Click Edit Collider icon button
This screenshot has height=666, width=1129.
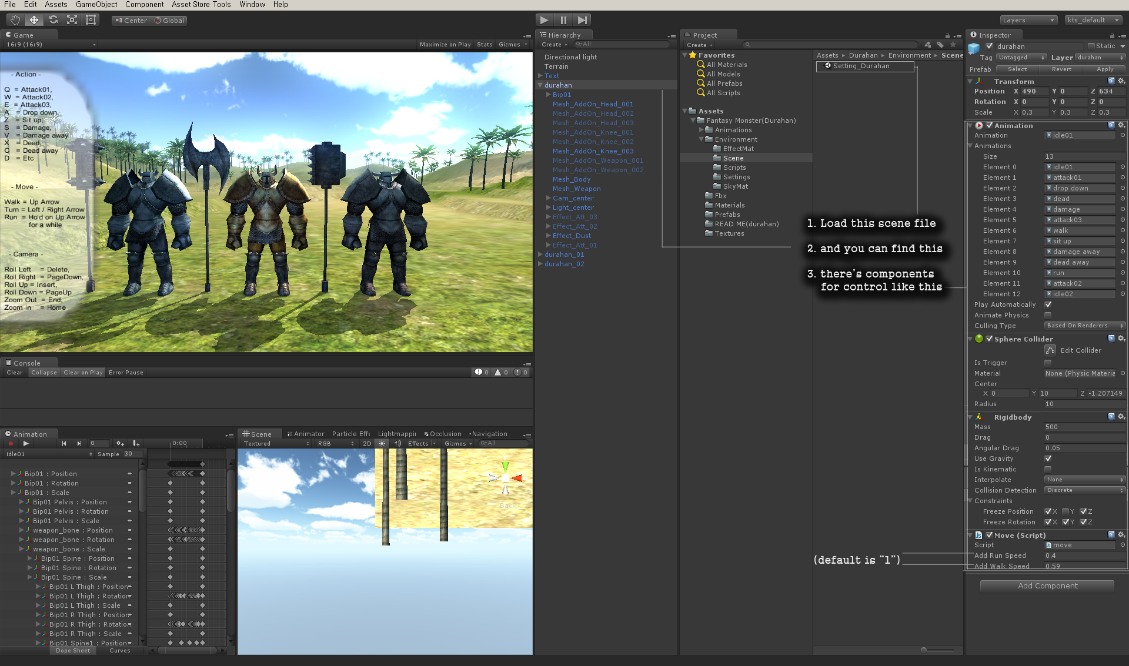coord(1050,350)
